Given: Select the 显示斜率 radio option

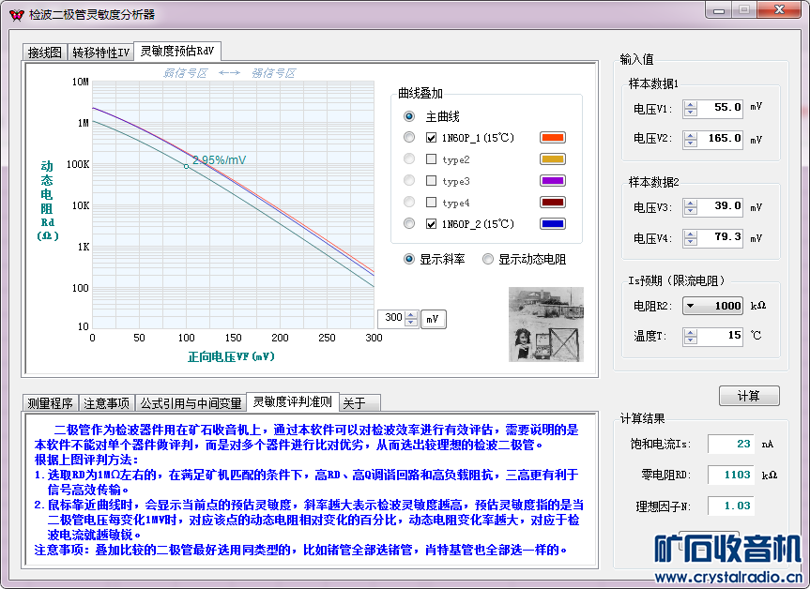Looking at the screenshot, I should pyautogui.click(x=409, y=259).
